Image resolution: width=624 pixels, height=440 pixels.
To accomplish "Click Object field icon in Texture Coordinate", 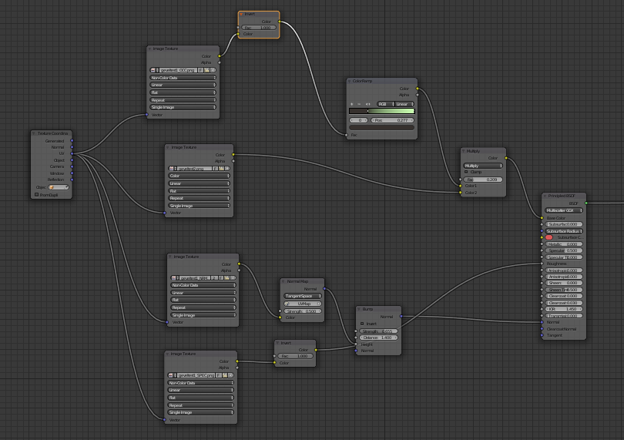I will pyautogui.click(x=52, y=187).
